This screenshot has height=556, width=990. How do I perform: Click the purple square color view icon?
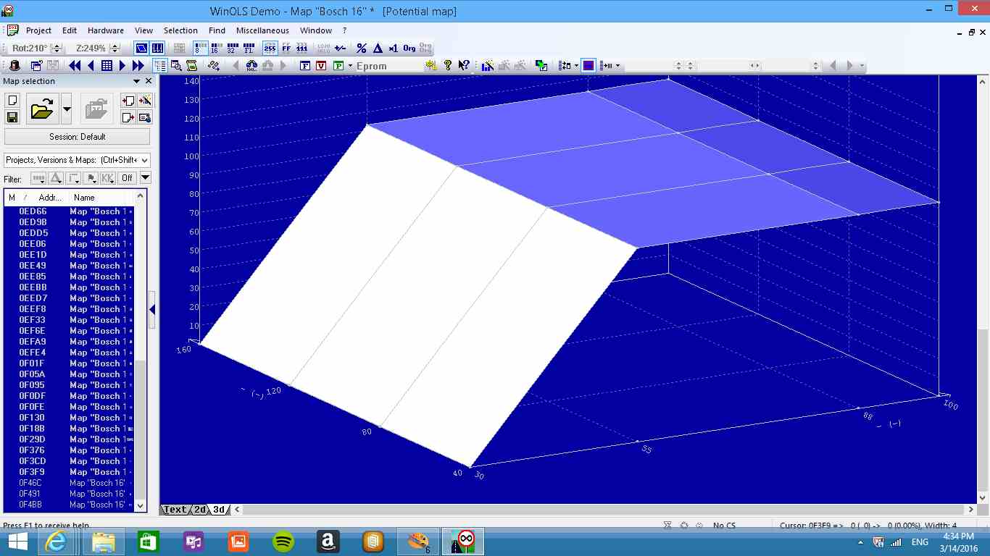point(588,66)
